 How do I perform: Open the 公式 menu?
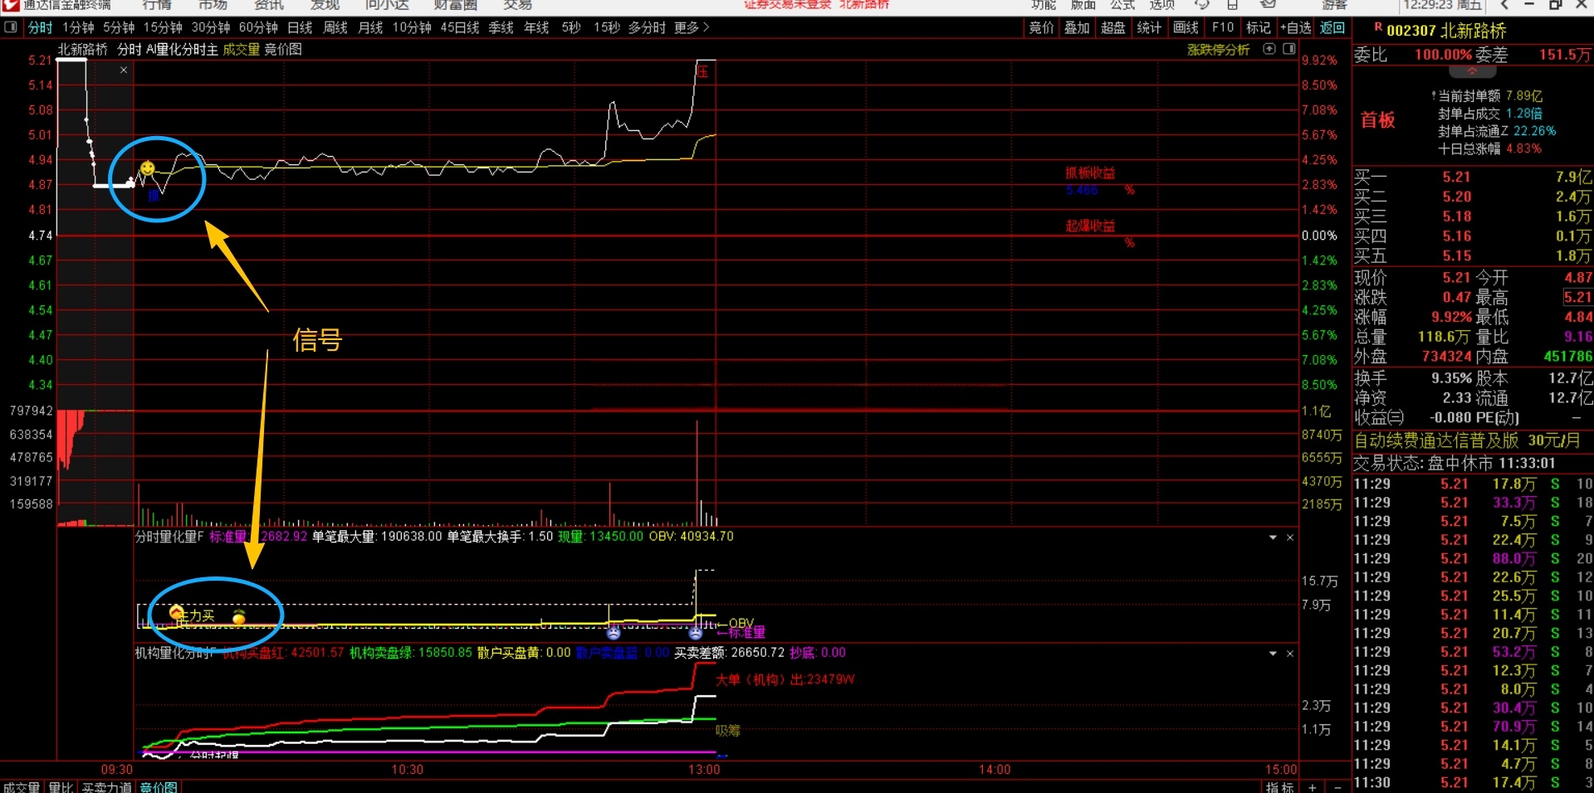point(1122,5)
